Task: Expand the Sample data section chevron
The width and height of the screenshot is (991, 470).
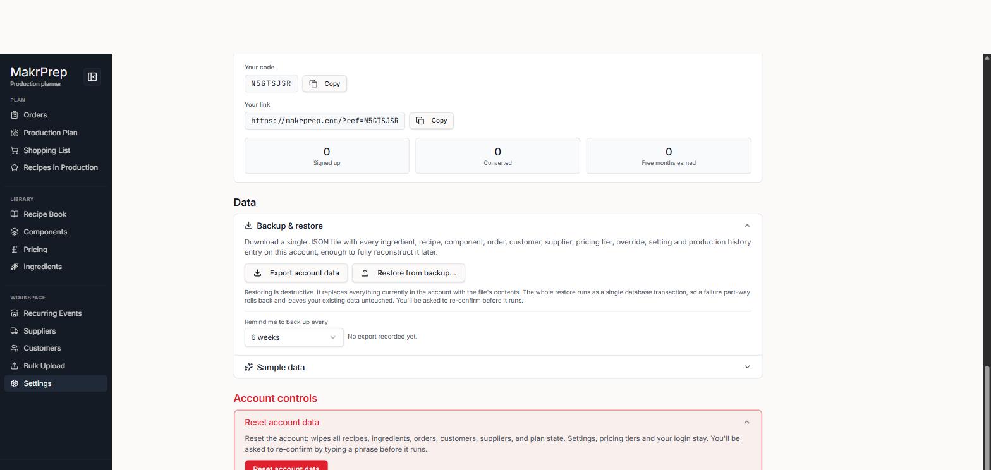Action: click(x=747, y=367)
